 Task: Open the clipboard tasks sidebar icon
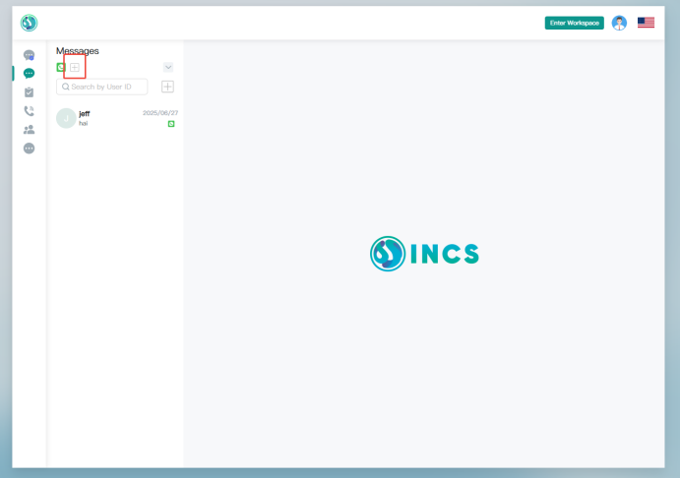click(x=29, y=92)
